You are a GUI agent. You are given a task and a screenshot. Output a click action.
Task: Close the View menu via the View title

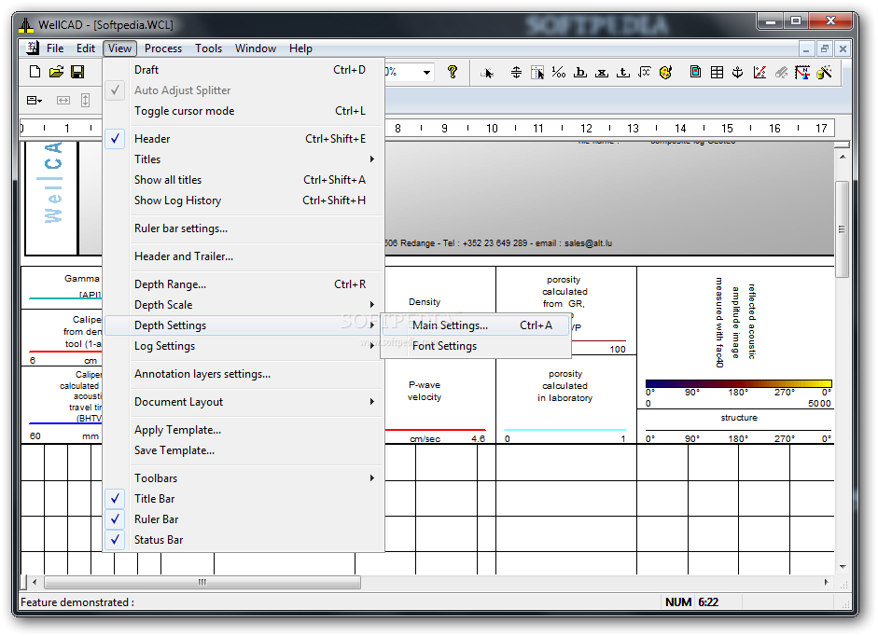(x=119, y=48)
